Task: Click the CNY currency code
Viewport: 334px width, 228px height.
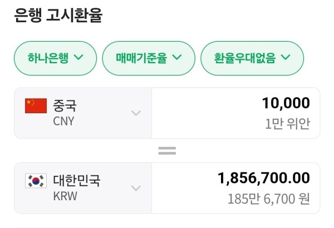Action: pos(63,121)
